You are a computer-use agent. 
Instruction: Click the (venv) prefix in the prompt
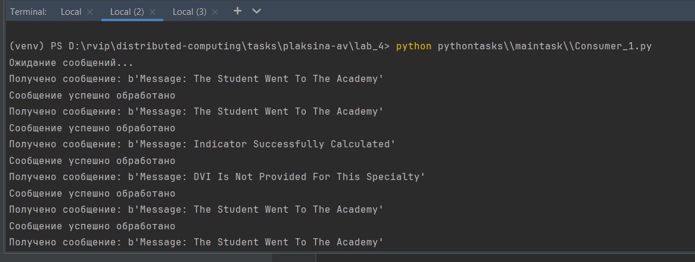click(27, 46)
